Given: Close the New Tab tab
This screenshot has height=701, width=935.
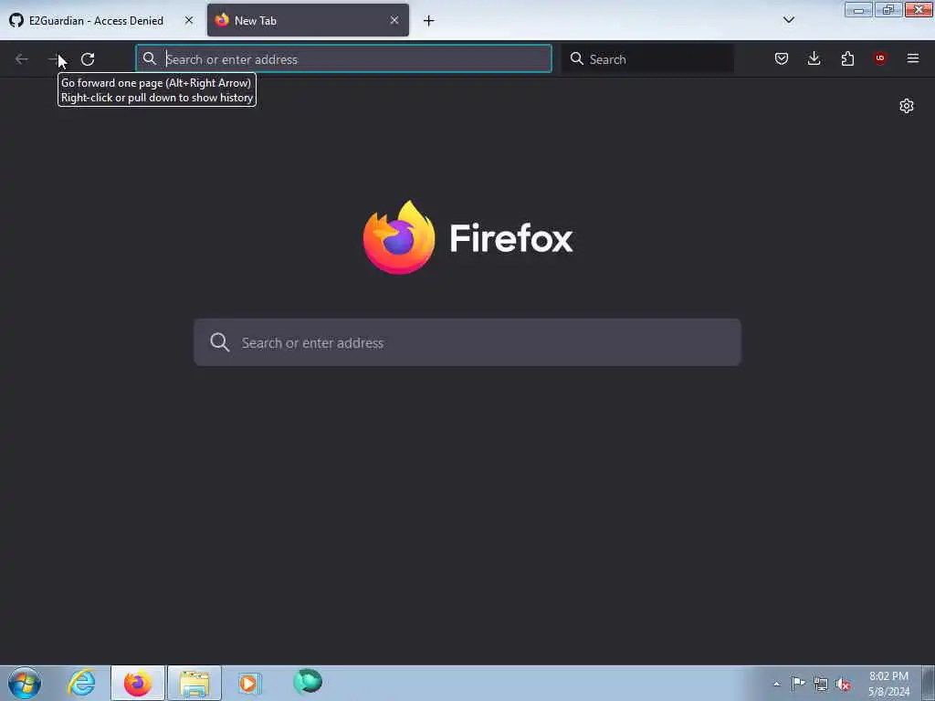Looking at the screenshot, I should tap(394, 20).
